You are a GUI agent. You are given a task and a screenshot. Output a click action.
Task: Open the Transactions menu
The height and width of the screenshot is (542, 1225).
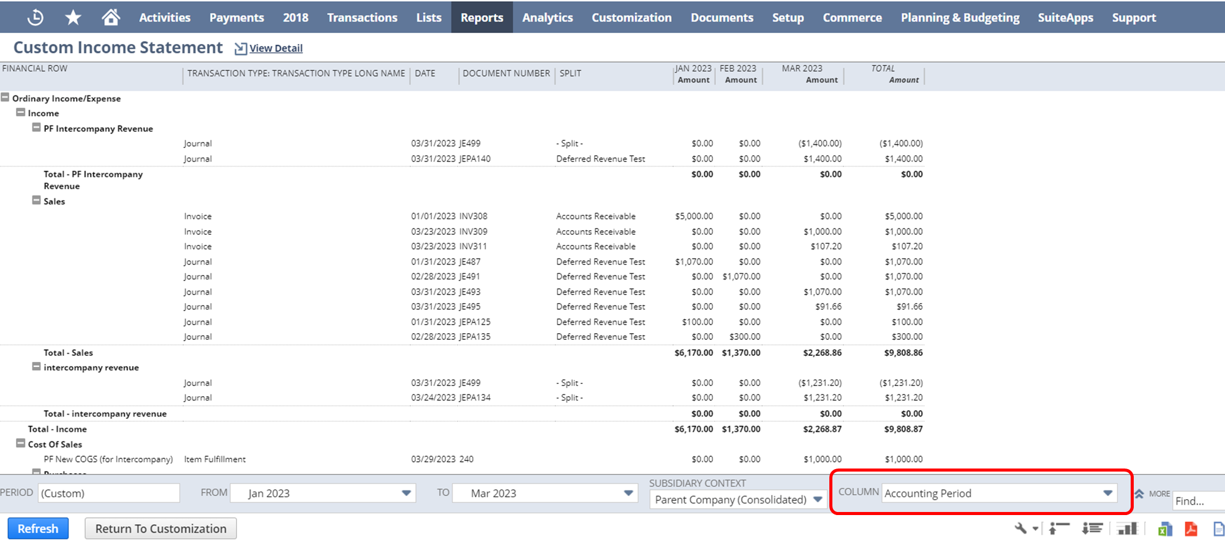pyautogui.click(x=362, y=18)
